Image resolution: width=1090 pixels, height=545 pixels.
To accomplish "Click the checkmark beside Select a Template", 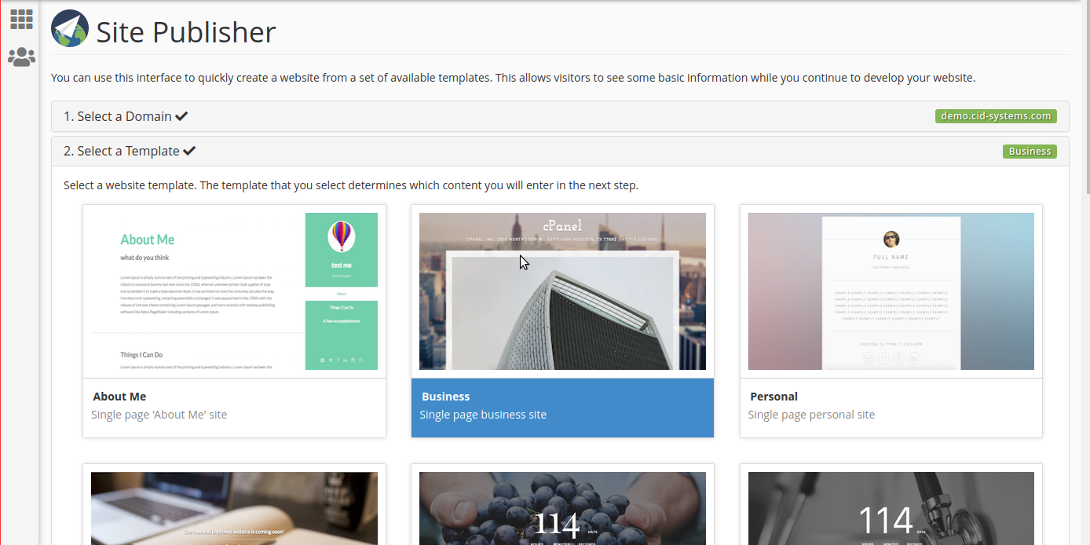I will pos(189,151).
